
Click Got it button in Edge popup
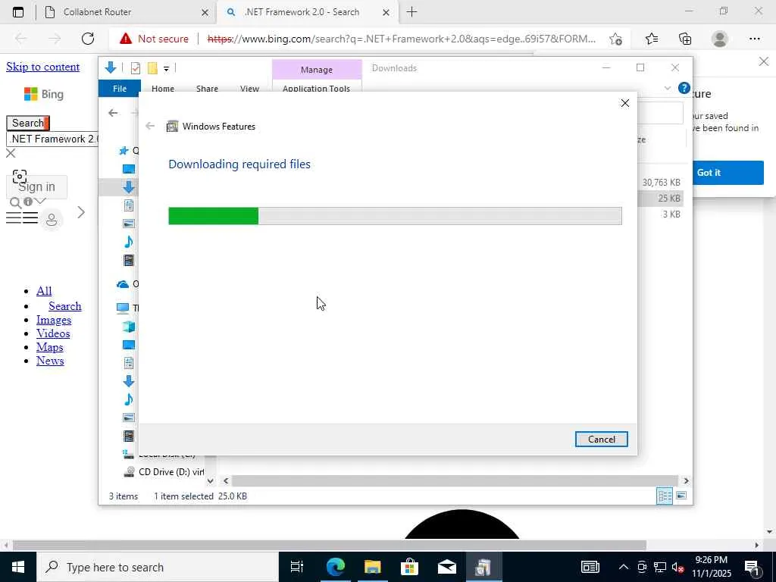point(727,172)
